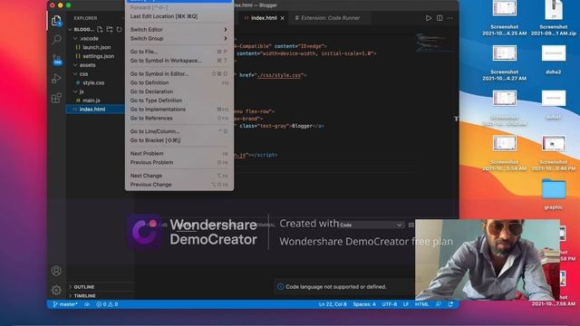Collapse the js folder
Viewport: 580px width, 326px height.
pos(75,91)
